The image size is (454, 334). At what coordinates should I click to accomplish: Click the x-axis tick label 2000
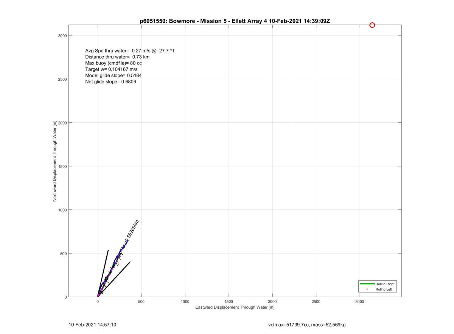pos(272,302)
